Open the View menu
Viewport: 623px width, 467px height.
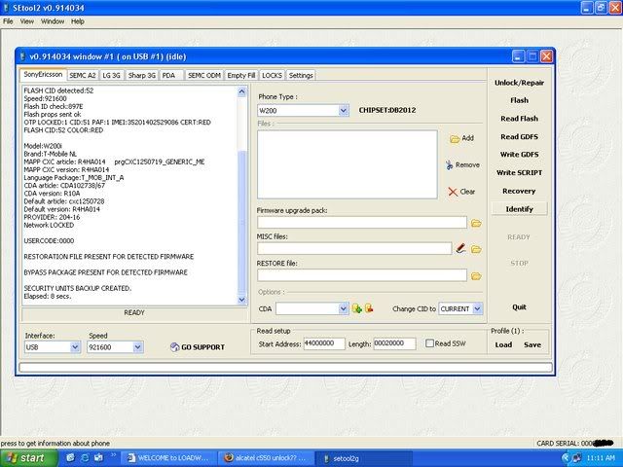click(27, 21)
